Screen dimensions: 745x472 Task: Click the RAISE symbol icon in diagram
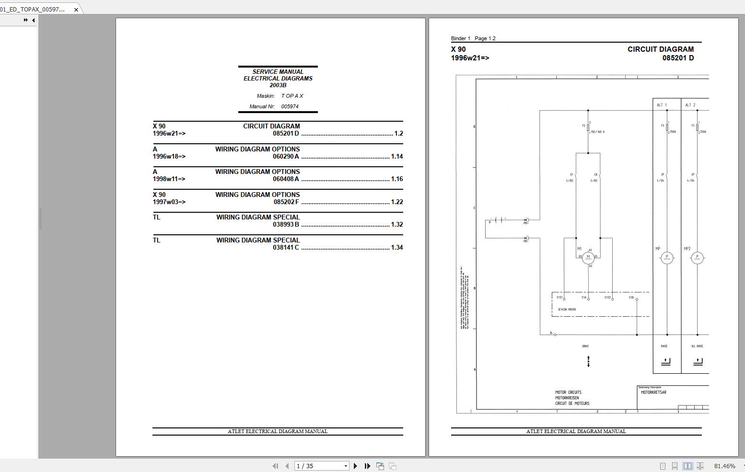[665, 361]
